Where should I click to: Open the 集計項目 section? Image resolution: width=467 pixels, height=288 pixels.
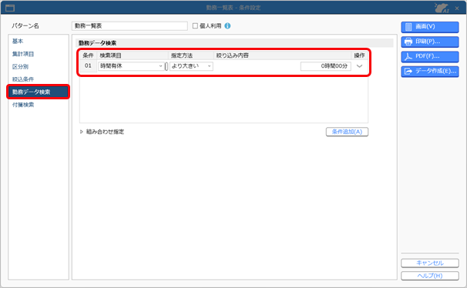(23, 54)
